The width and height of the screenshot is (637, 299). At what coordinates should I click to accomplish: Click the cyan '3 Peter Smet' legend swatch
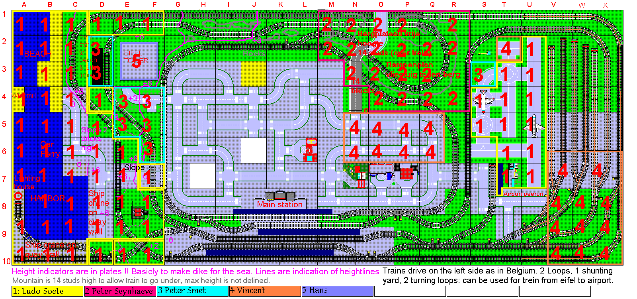pyautogui.click(x=192, y=291)
